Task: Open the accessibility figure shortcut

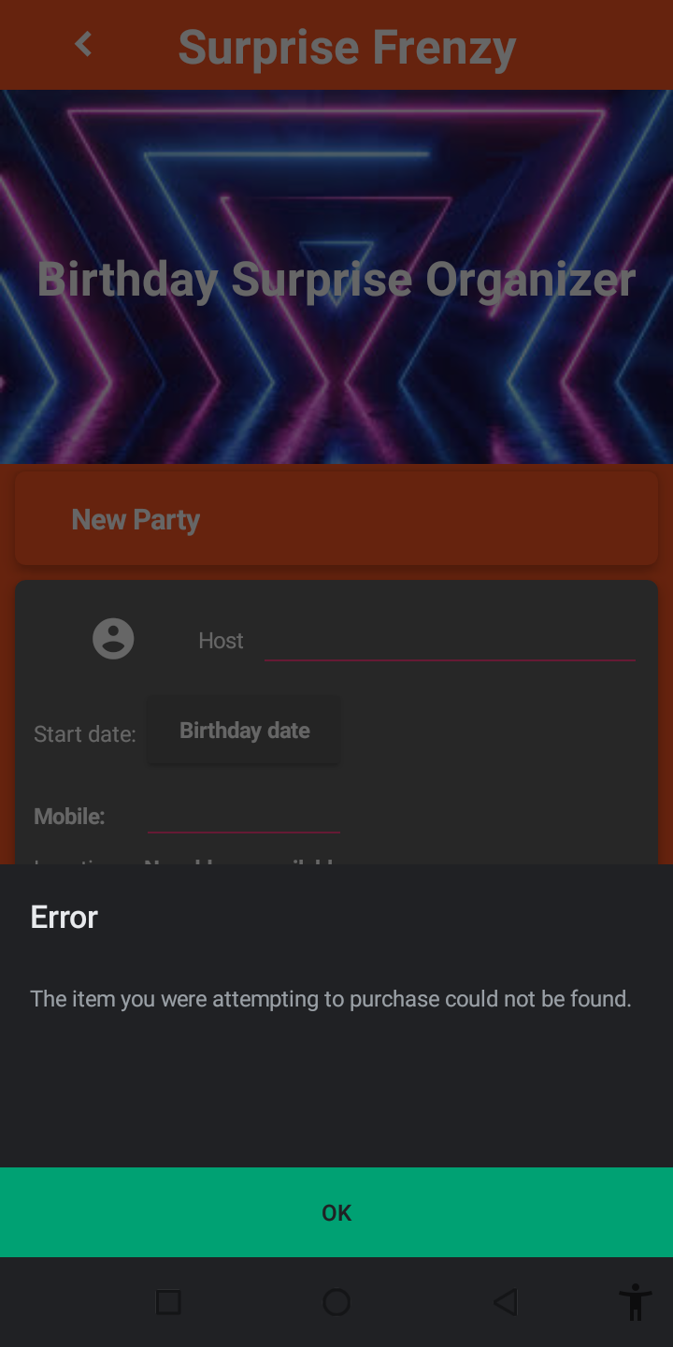Action: point(635,1302)
